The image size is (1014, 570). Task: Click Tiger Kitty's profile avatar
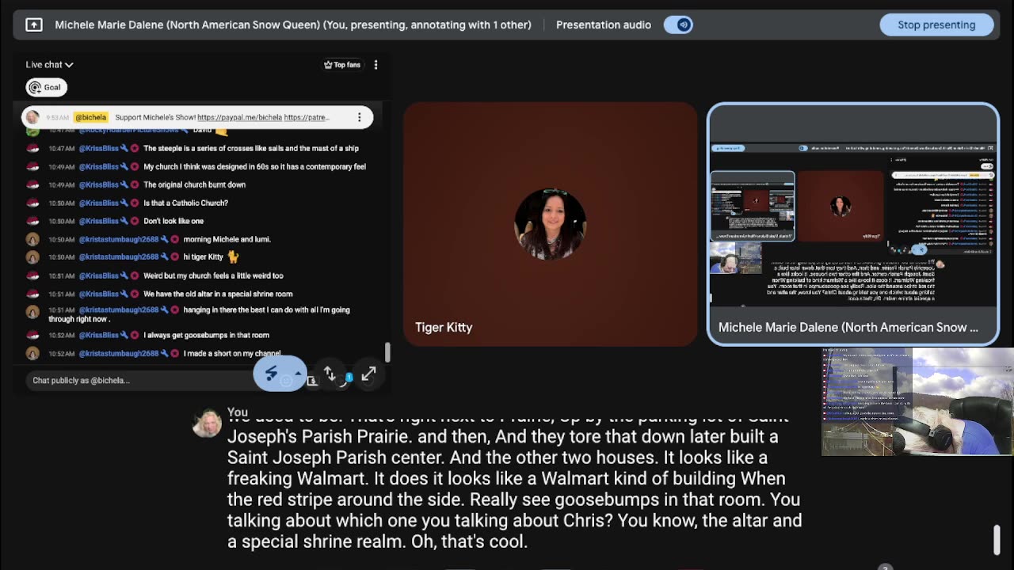click(551, 224)
